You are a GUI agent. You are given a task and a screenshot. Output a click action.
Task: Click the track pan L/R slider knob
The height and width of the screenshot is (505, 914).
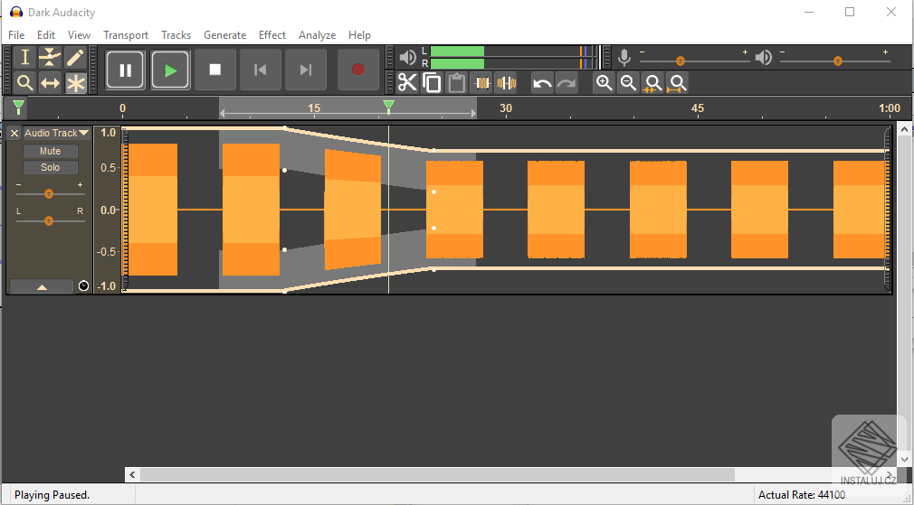pyautogui.click(x=49, y=220)
